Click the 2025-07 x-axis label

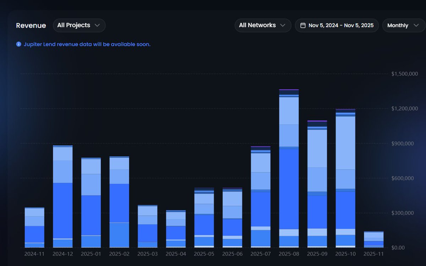261,254
